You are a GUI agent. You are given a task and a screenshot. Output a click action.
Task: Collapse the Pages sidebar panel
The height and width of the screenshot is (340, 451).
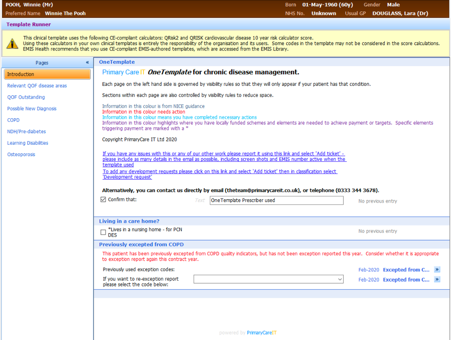pyautogui.click(x=87, y=62)
